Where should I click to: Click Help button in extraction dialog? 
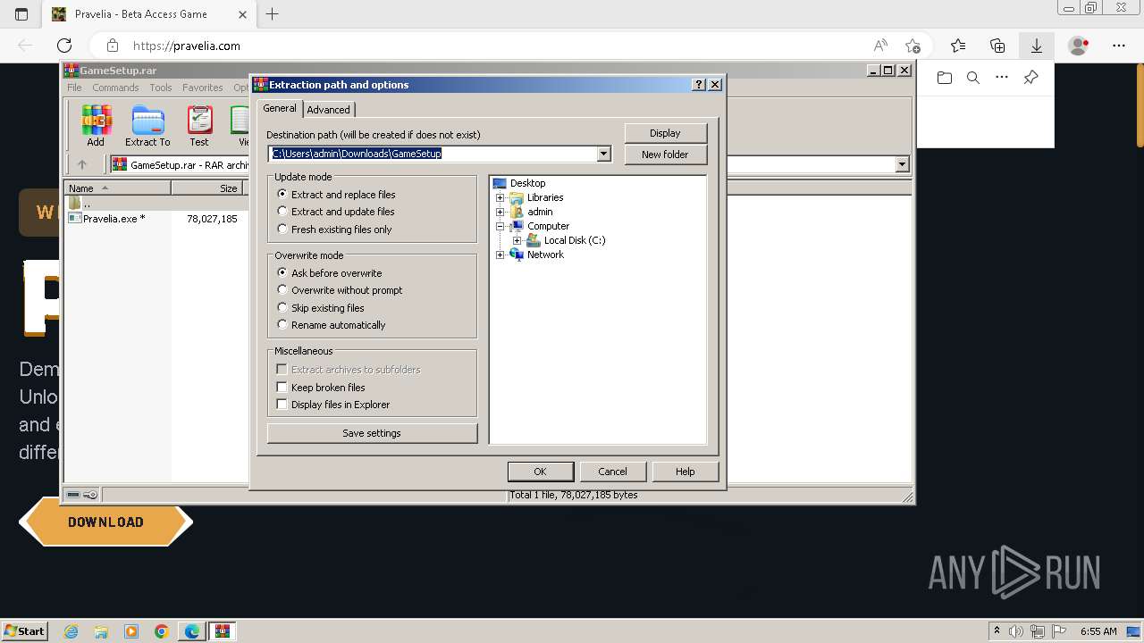tap(686, 472)
